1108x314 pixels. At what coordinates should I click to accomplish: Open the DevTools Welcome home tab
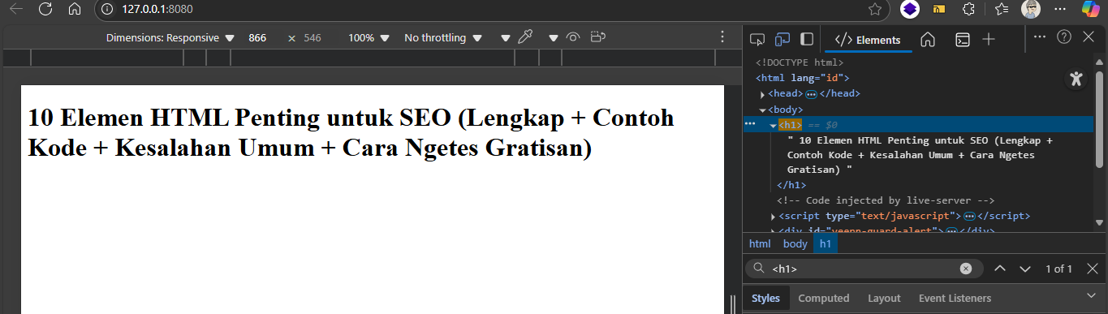[x=928, y=40]
